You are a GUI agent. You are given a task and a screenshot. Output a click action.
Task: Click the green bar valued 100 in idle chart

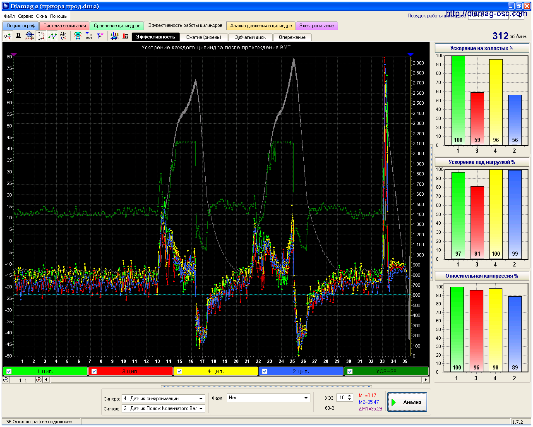(458, 101)
